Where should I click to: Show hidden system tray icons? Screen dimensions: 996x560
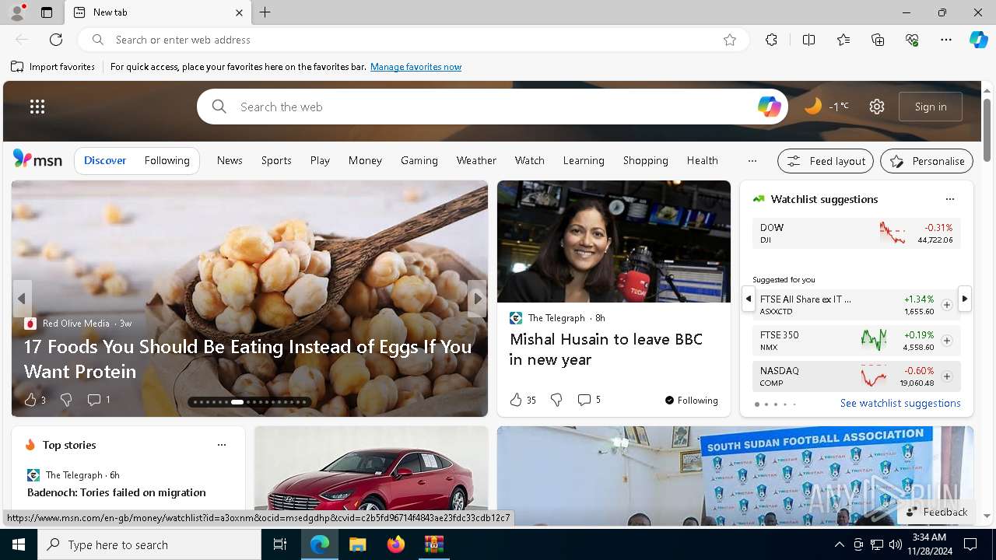[x=839, y=544]
